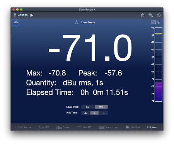This screenshot has height=145, width=174.
Task: Open the More tab
Action: click(152, 127)
